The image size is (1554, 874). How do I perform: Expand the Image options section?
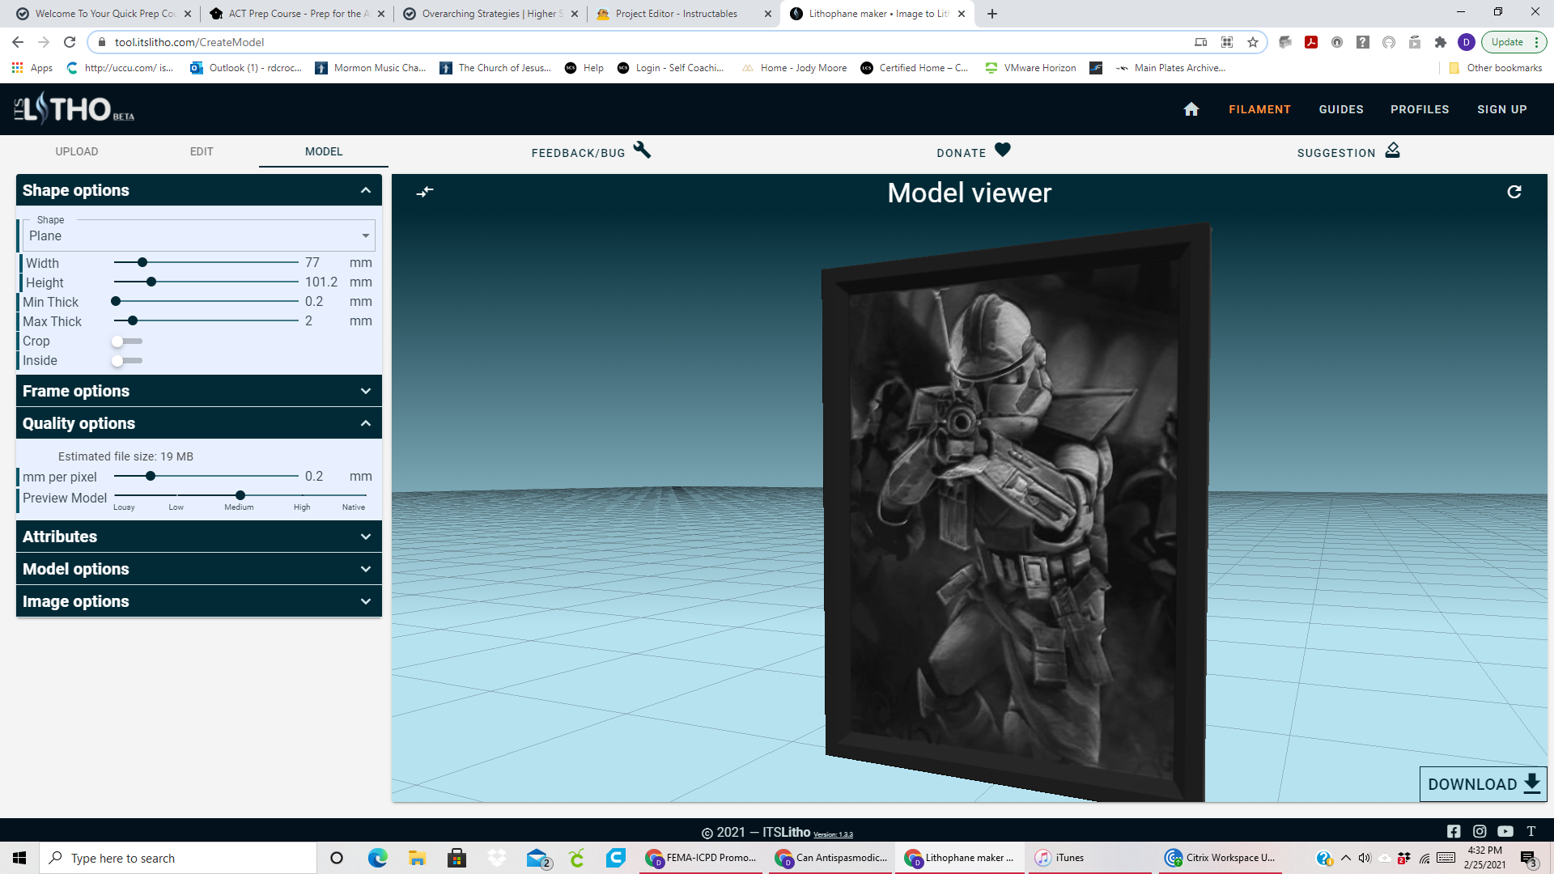pos(199,600)
